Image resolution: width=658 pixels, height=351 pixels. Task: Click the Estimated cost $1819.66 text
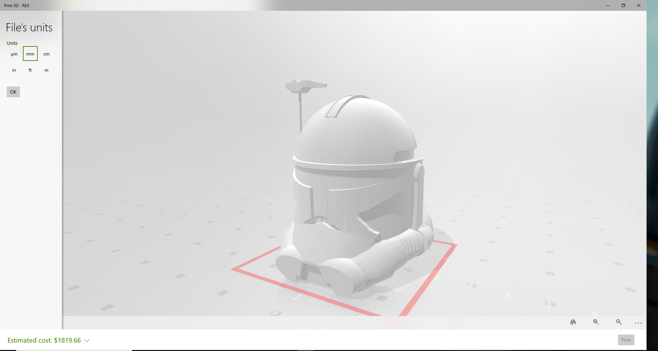click(x=44, y=340)
